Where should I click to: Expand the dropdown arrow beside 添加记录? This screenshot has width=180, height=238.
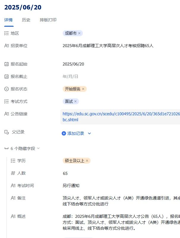tap(89, 133)
